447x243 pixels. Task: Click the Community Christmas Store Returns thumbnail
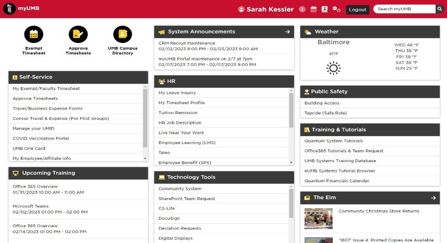tap(318, 218)
